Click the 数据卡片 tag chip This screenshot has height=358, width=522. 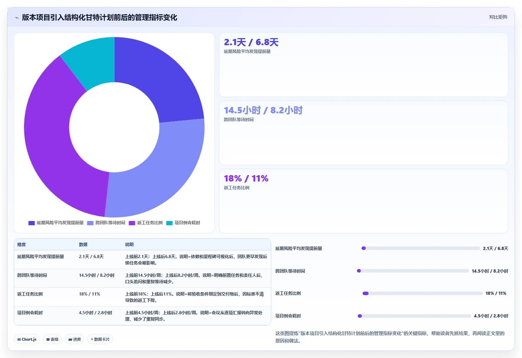pyautogui.click(x=100, y=339)
